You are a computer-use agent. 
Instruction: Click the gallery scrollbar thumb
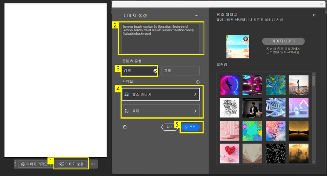(313, 81)
